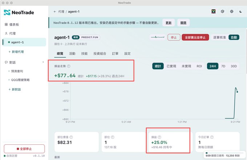The height and width of the screenshot is (160, 247).
Task: Click the PREDICT.FUN platform badge
Action: click(90, 37)
